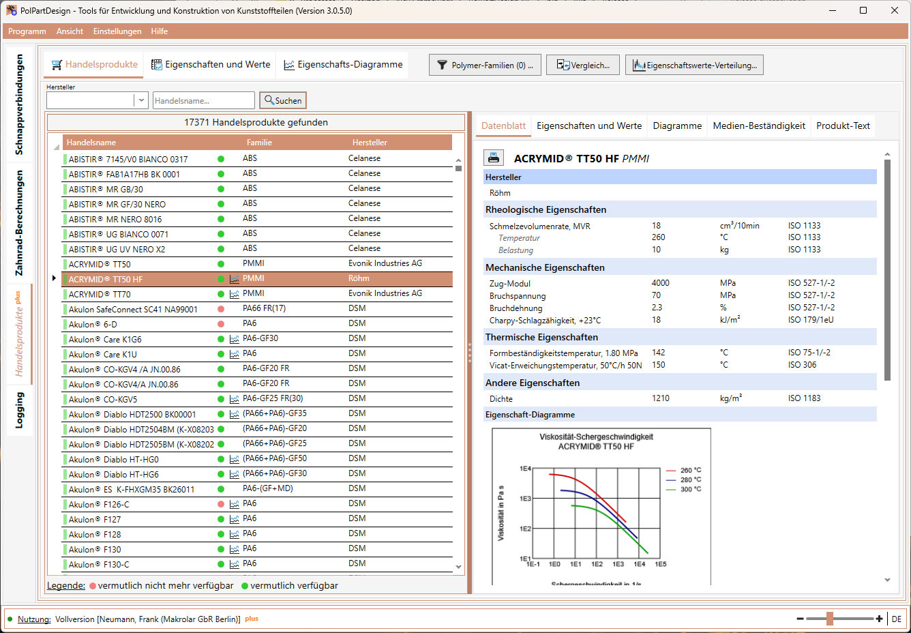Click the Handelsname search field
Viewport: 911px width, 633px height.
204,100
